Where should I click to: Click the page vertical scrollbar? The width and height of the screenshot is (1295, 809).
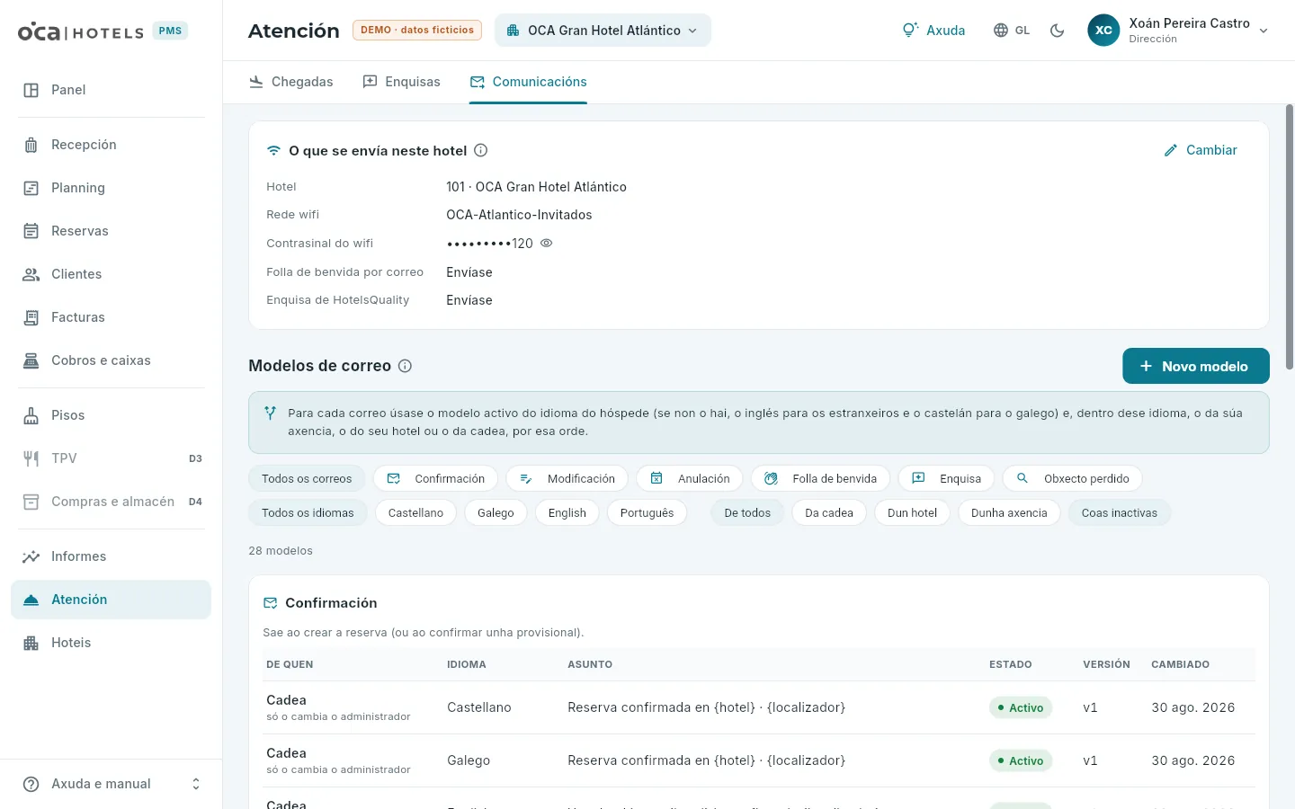(x=1290, y=237)
